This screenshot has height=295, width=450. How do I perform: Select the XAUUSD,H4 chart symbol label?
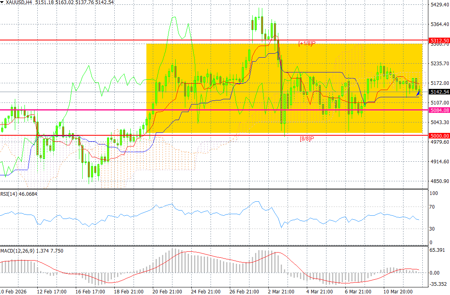(19, 2)
